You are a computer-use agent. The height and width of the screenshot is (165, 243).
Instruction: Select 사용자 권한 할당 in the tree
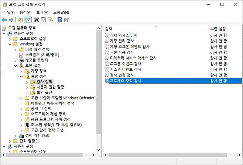click(51, 87)
